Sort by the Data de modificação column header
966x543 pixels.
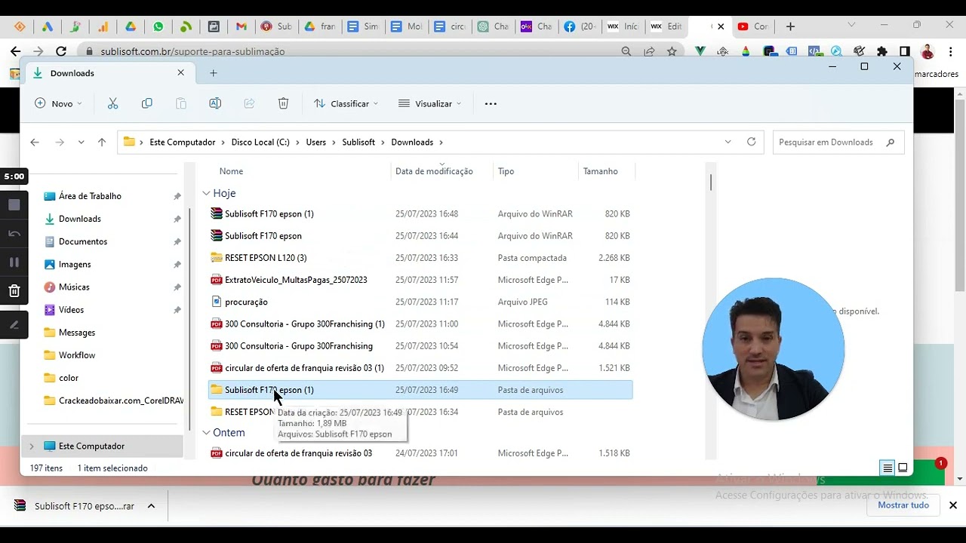[434, 171]
